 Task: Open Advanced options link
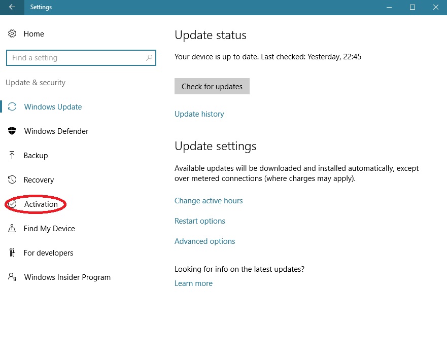(204, 241)
